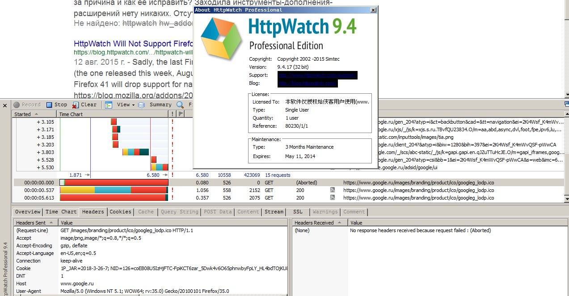
Task: Click warning mark in 00:00:00.537 row
Action: (173, 190)
